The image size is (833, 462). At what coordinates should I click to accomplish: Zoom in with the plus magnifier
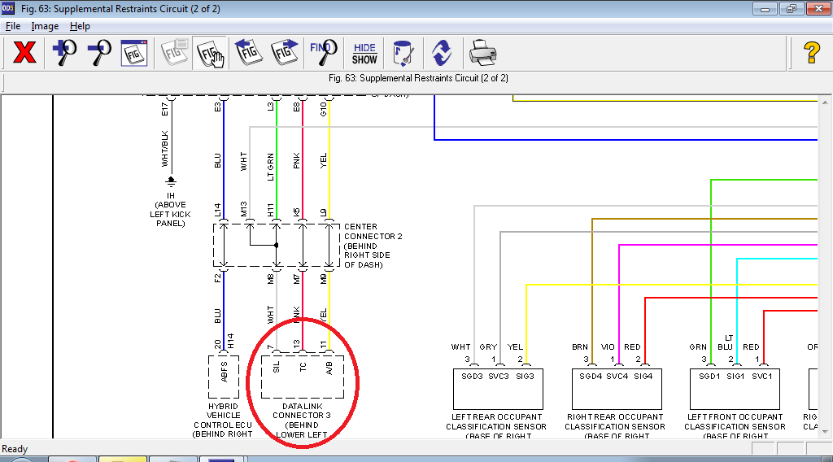pyautogui.click(x=63, y=54)
